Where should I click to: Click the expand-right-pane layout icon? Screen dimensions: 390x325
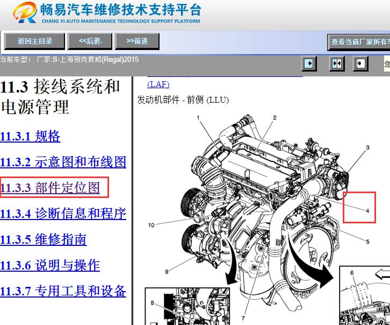[x=360, y=63]
